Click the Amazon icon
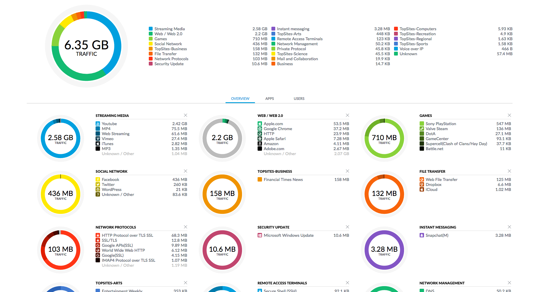The image size is (534, 292). 260,144
